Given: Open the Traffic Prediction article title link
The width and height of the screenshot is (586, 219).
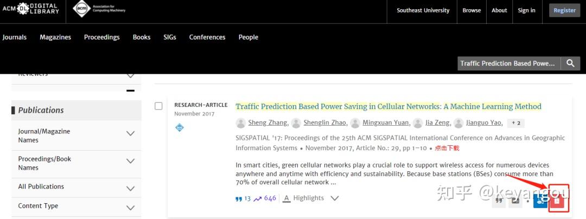Looking at the screenshot, I should 388,107.
